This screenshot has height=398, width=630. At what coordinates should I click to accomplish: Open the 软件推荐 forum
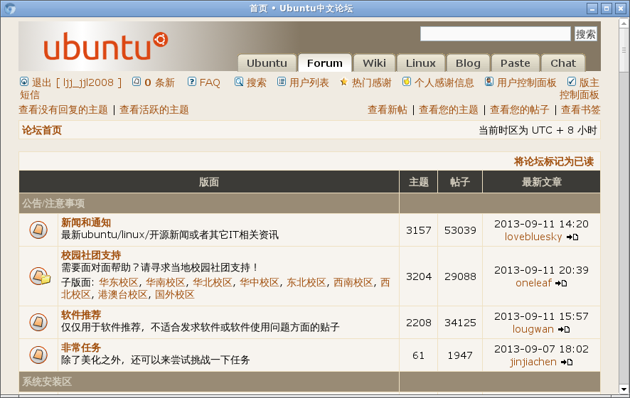tap(81, 314)
